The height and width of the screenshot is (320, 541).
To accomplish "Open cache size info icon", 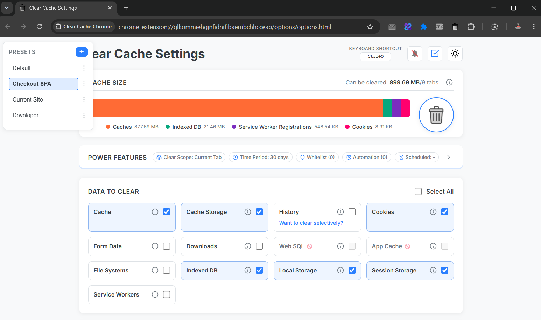I will [x=449, y=82].
